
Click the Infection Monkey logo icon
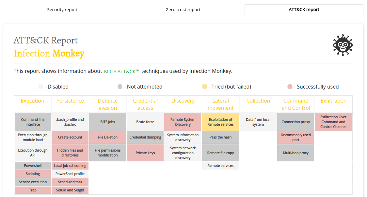click(343, 45)
